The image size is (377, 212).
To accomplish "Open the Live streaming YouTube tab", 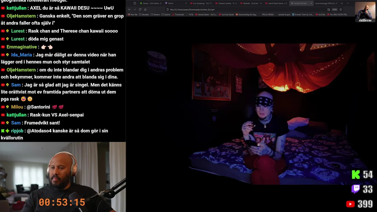I will (201, 3).
